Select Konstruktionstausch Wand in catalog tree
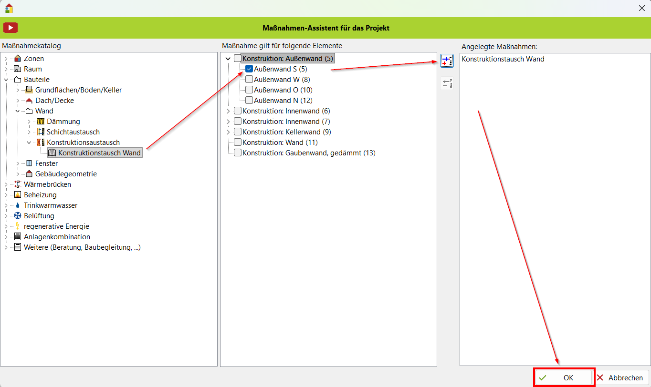 pos(99,153)
